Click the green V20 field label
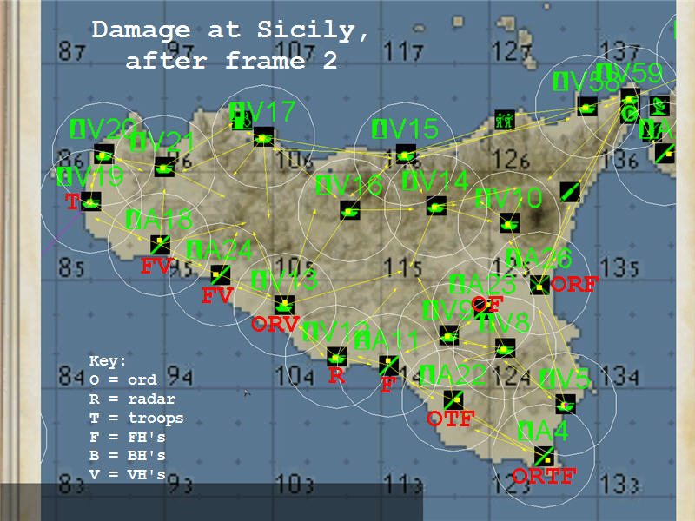The height and width of the screenshot is (521, 695). tap(103, 129)
